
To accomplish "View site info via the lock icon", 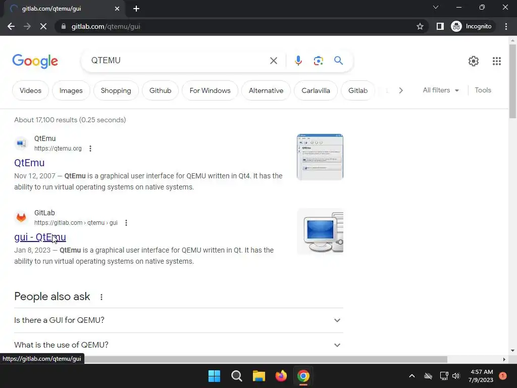I will point(64,26).
